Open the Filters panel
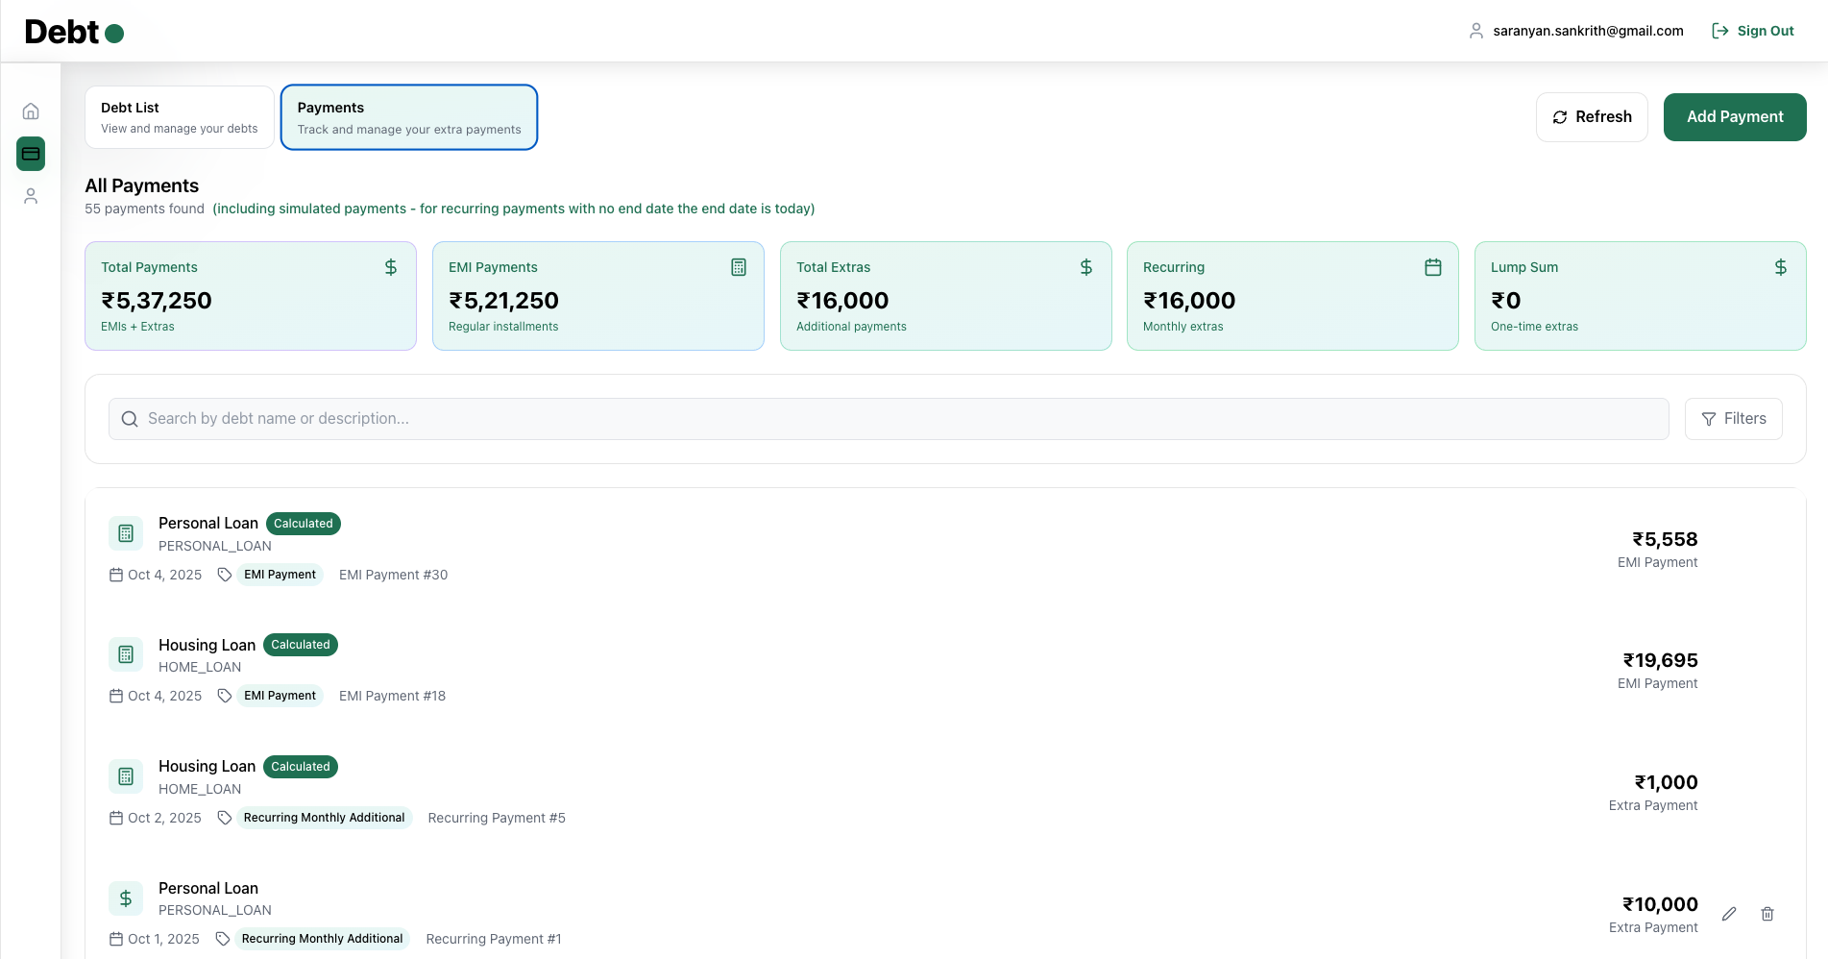Image resolution: width=1828 pixels, height=959 pixels. pos(1734,419)
